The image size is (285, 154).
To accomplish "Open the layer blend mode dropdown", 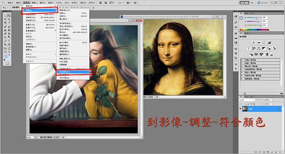I will [x=247, y=100].
